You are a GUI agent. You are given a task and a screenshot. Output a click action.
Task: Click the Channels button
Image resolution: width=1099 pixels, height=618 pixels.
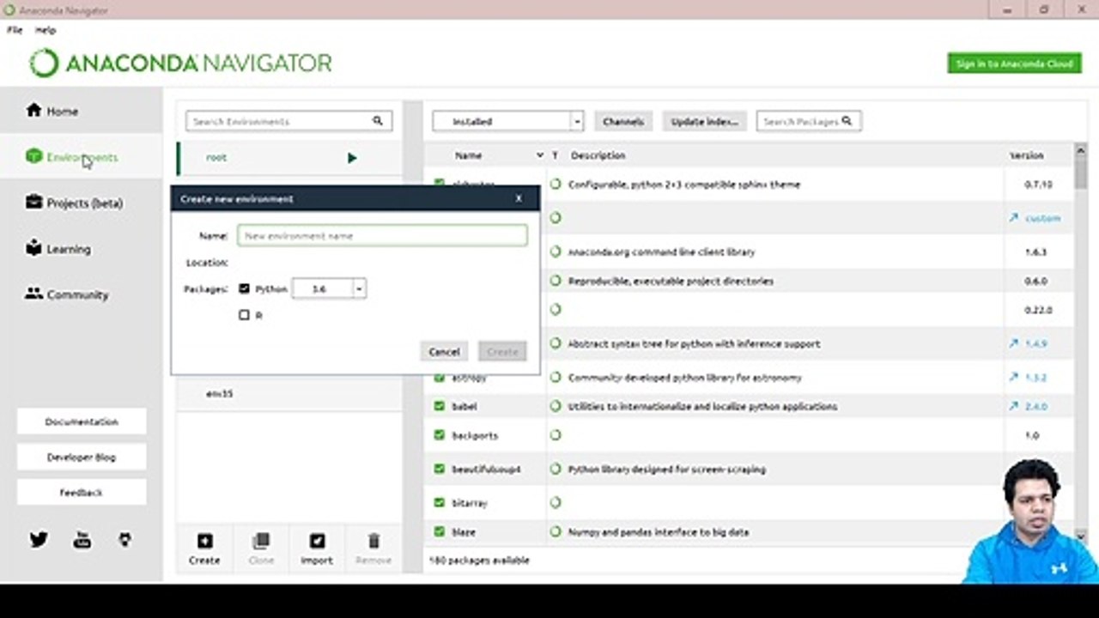pos(623,121)
